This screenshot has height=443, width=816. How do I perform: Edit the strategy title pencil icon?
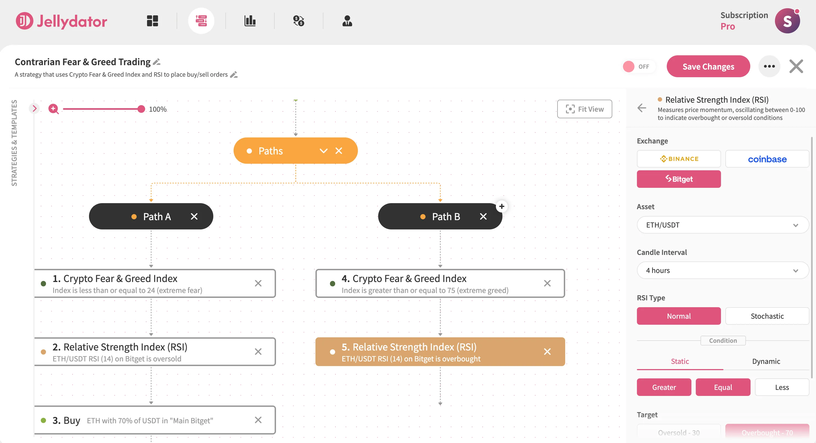coord(156,62)
